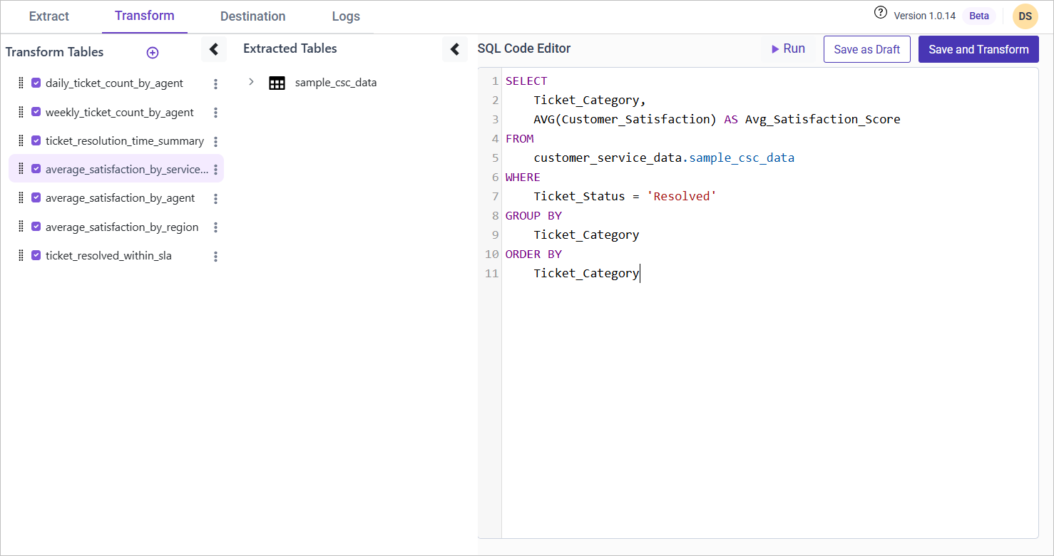The width and height of the screenshot is (1054, 556).
Task: Open the DS user avatar menu
Action: [1025, 16]
